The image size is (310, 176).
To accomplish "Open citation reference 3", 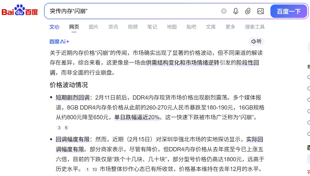I will (x=59, y=128).
